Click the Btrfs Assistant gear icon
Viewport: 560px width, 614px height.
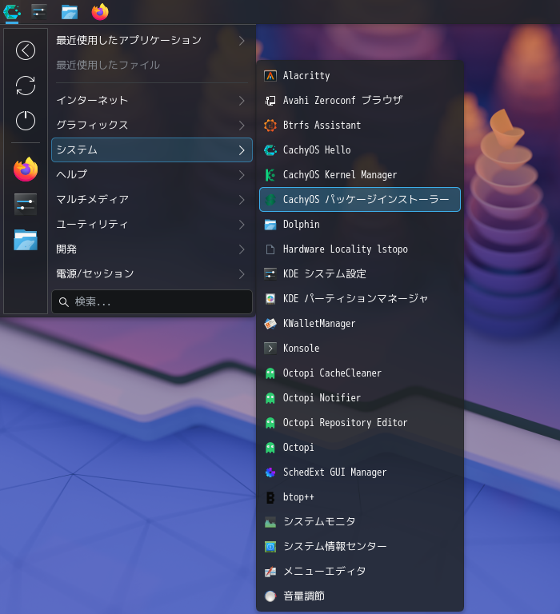270,126
